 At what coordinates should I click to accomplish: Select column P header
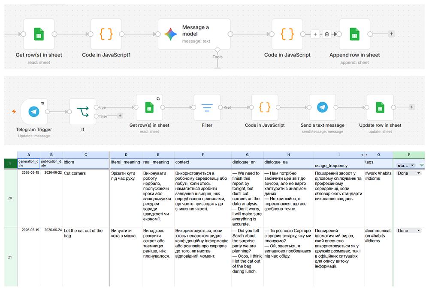(409, 155)
